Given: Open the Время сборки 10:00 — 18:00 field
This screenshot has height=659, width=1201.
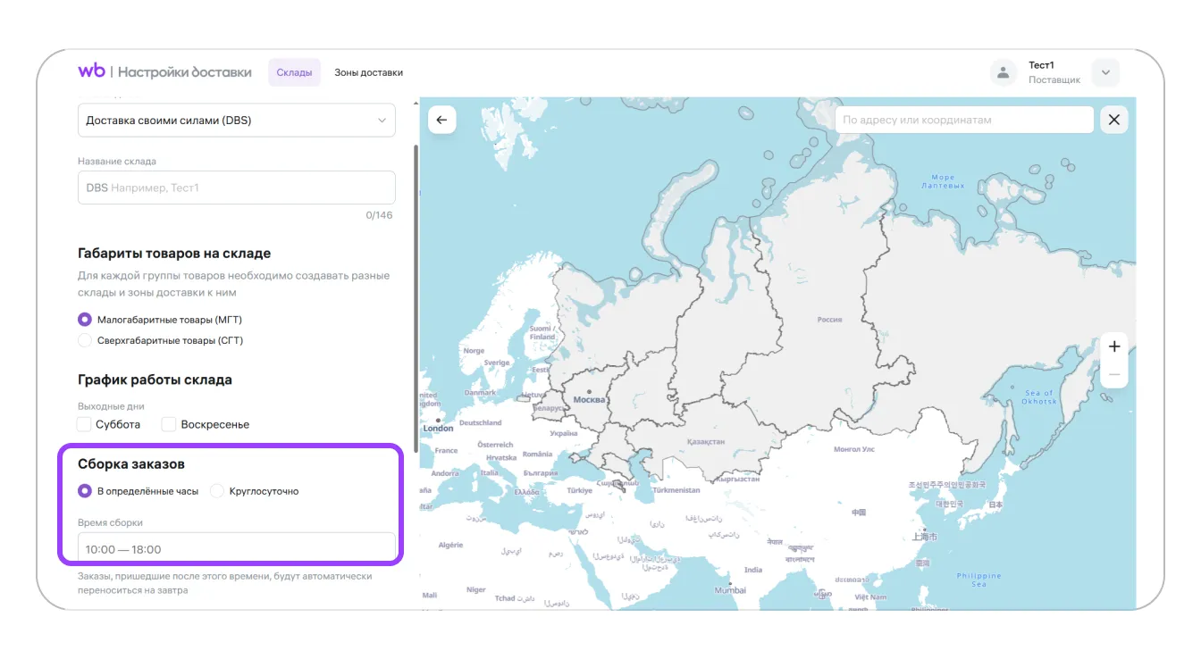Looking at the screenshot, I should (x=236, y=548).
